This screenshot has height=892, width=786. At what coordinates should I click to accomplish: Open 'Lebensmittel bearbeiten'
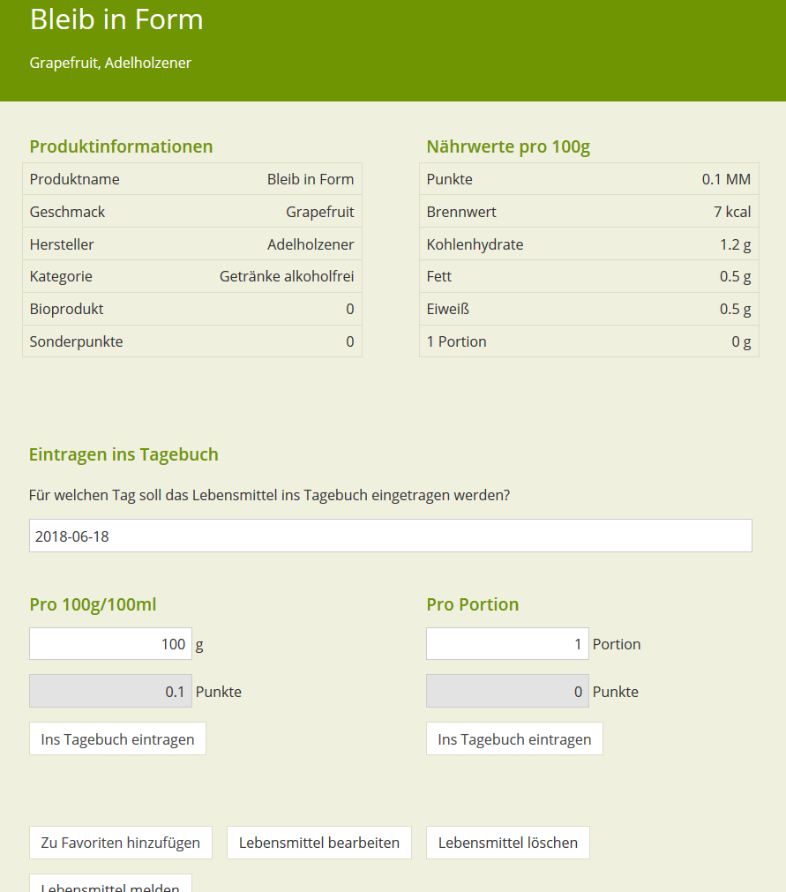(x=319, y=843)
